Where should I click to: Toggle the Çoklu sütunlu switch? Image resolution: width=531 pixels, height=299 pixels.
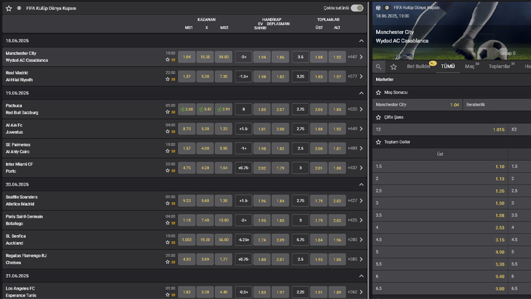coord(357,8)
